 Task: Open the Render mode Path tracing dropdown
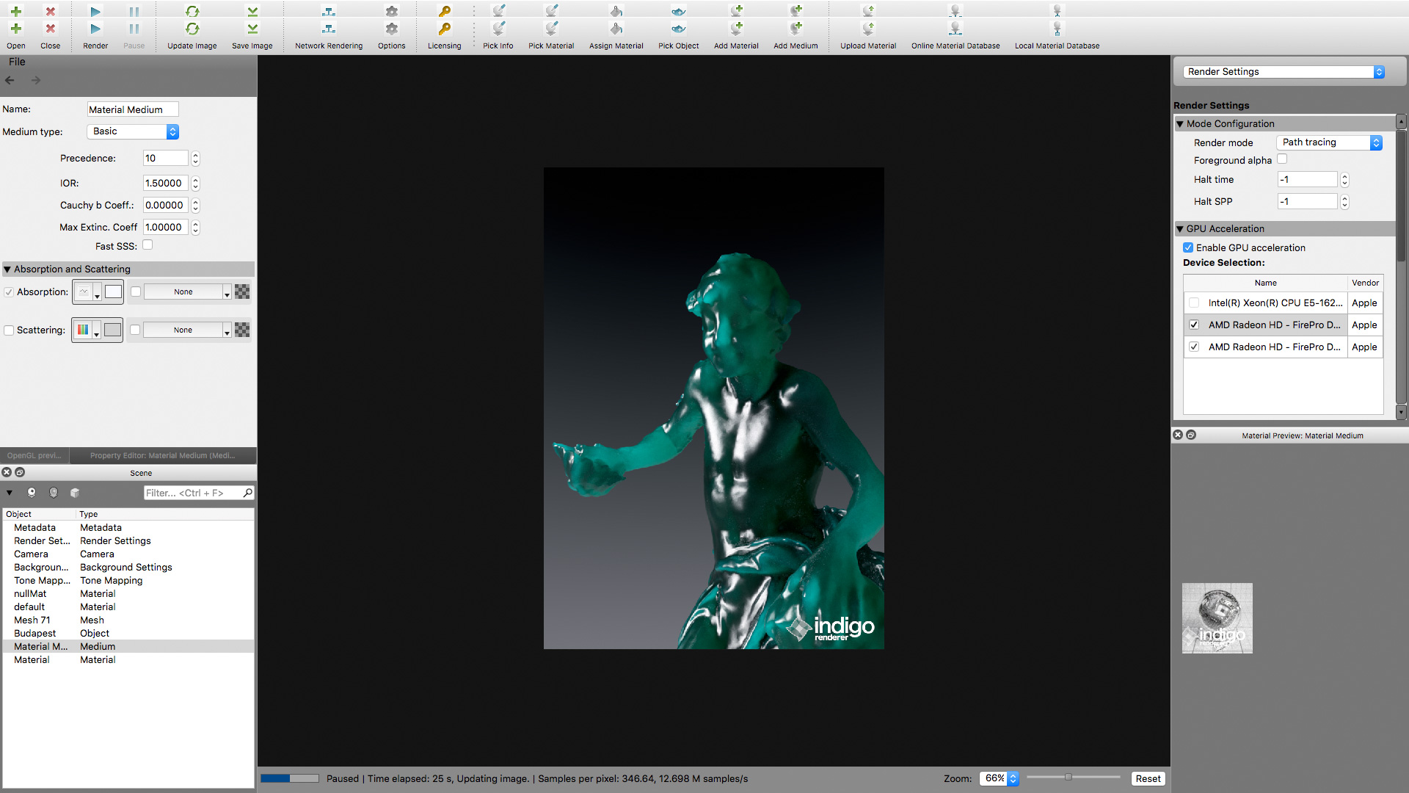tap(1329, 142)
